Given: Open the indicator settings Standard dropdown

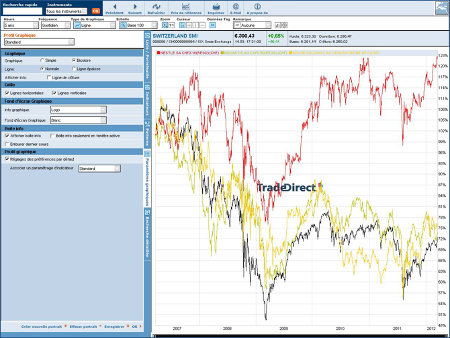Looking at the screenshot, I should pos(99,169).
